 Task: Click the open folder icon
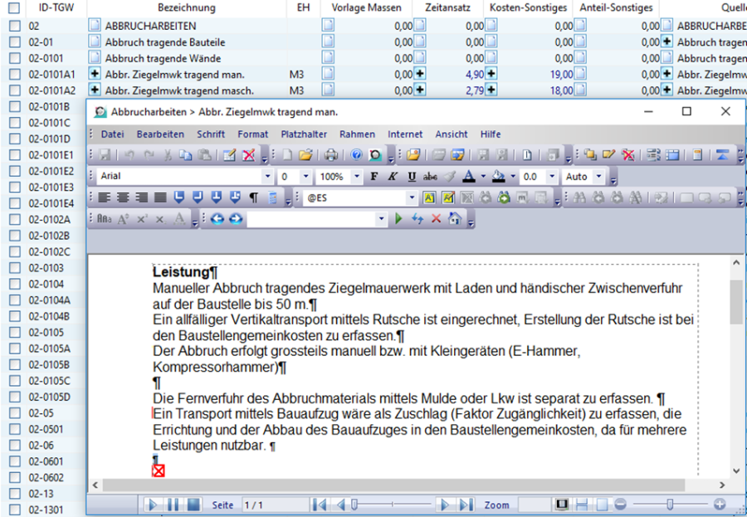coord(305,155)
